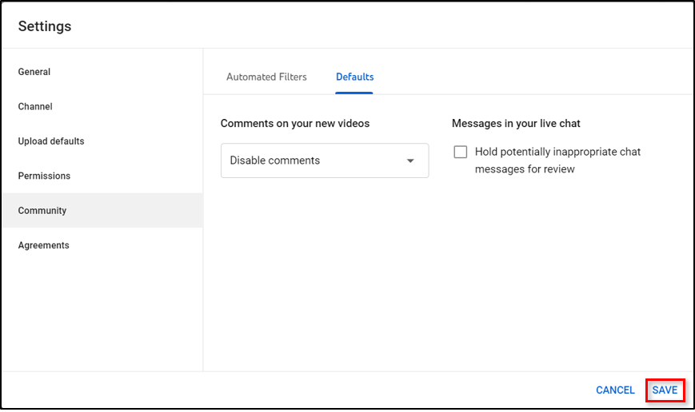This screenshot has width=695, height=412.
Task: Click the comments dropdown arrow
Action: point(410,160)
